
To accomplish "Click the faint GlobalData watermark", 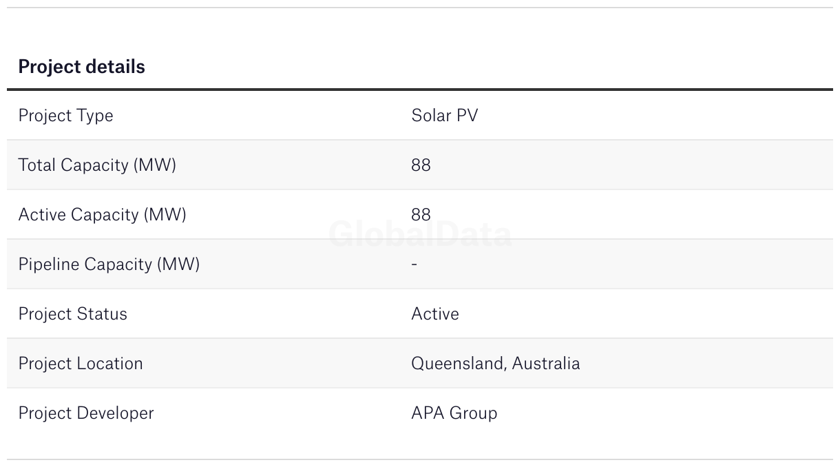I will pos(420,235).
